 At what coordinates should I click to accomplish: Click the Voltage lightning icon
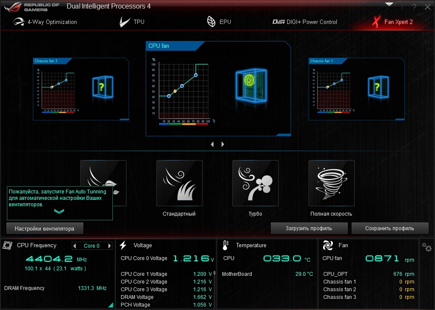coord(123,245)
